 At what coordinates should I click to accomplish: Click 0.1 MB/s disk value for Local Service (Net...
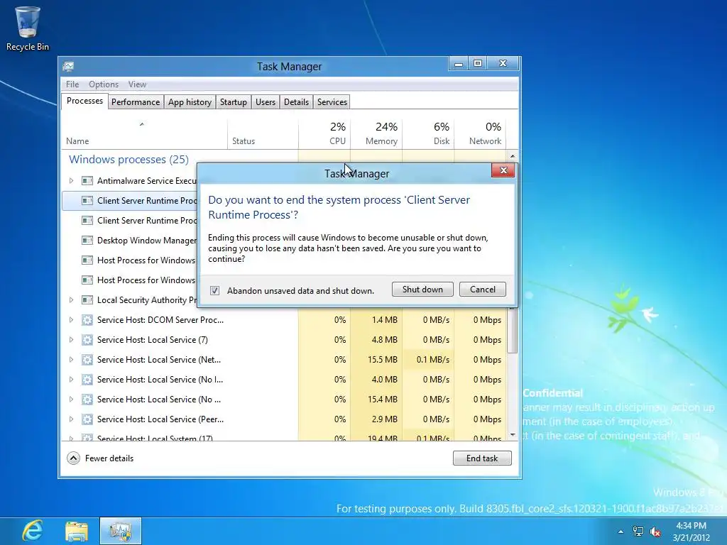[x=432, y=360]
